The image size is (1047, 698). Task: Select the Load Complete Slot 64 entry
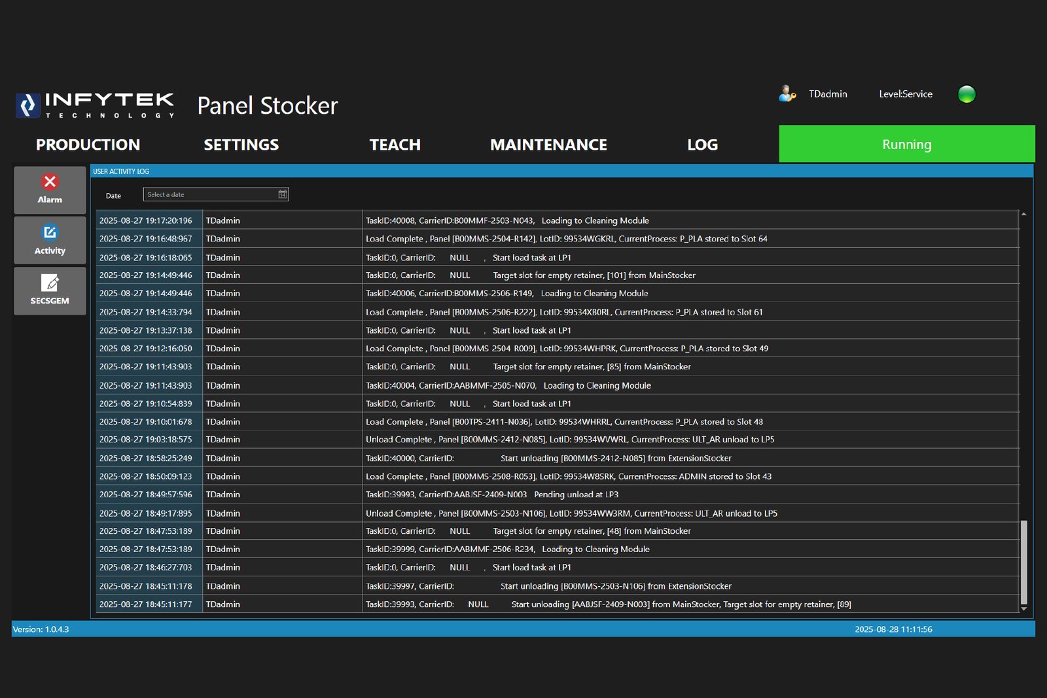click(523, 239)
